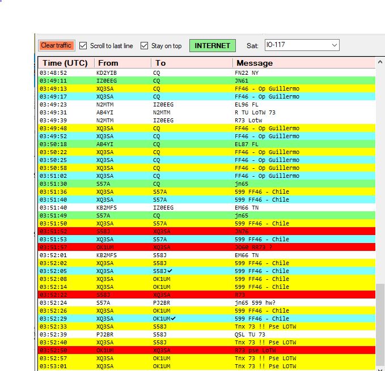
Task: Select the red R73 row at 03:52:22
Action: [x=207, y=295]
